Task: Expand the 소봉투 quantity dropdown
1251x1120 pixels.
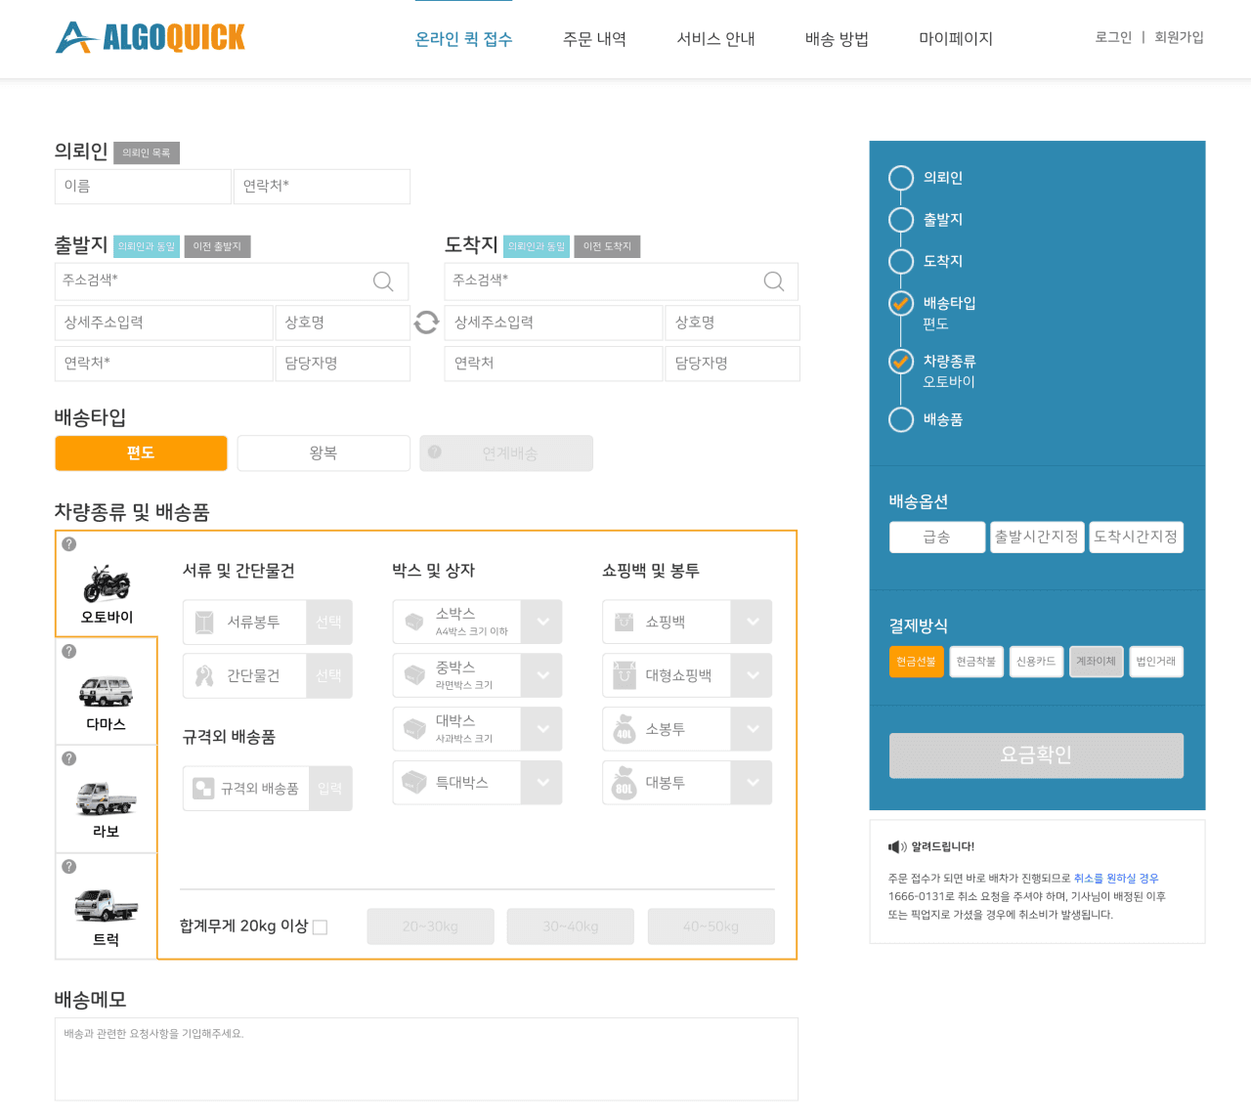Action: (x=753, y=729)
